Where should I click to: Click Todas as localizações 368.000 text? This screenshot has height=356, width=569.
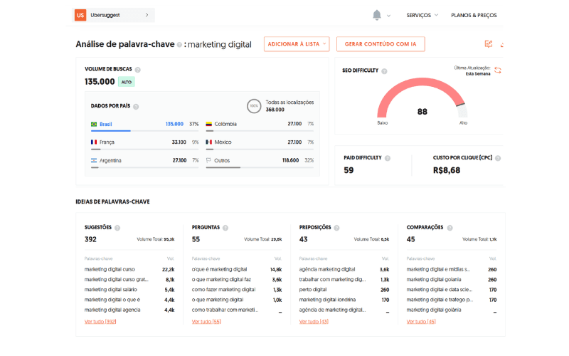[x=289, y=106]
